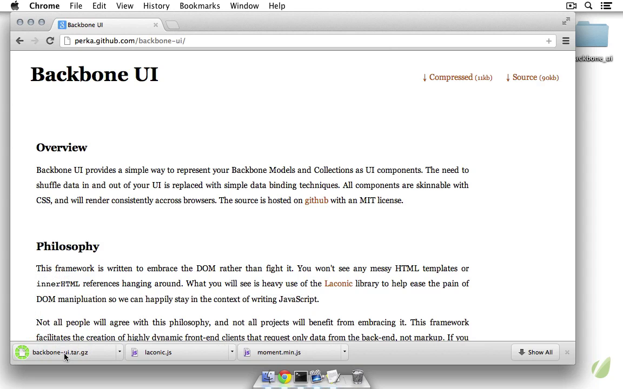Reload the page with the refresh icon
The width and height of the screenshot is (623, 389).
pyautogui.click(x=50, y=41)
